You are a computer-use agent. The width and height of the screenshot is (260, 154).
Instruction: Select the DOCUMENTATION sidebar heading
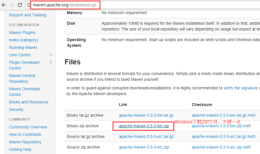(24, 25)
